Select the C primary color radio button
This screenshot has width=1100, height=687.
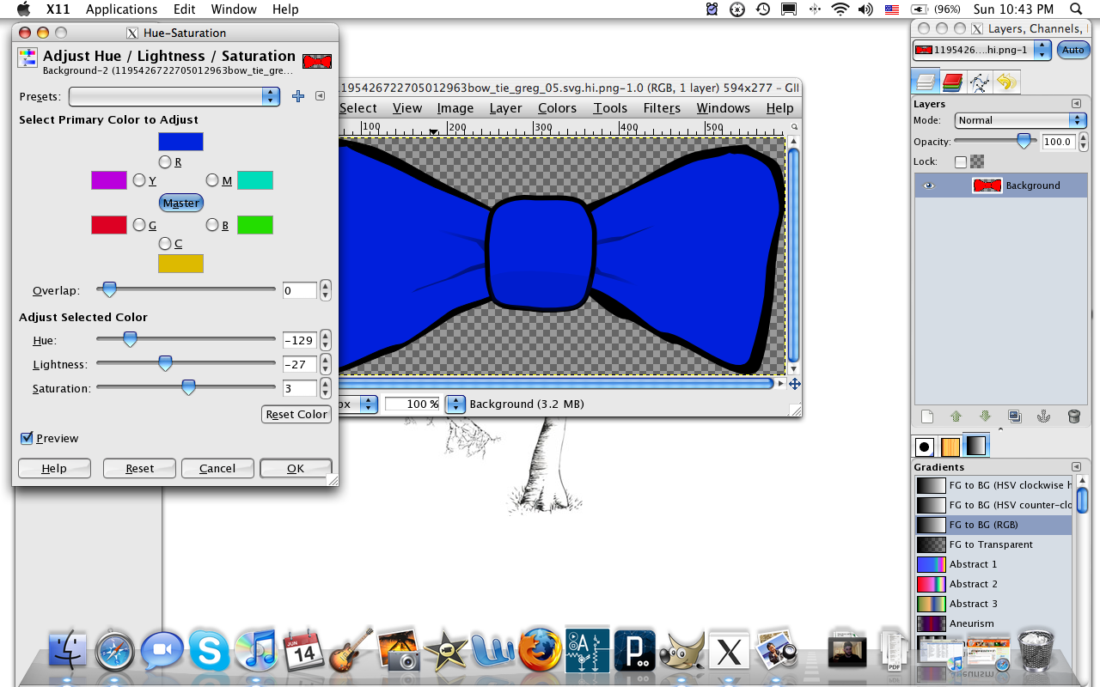[x=165, y=244]
